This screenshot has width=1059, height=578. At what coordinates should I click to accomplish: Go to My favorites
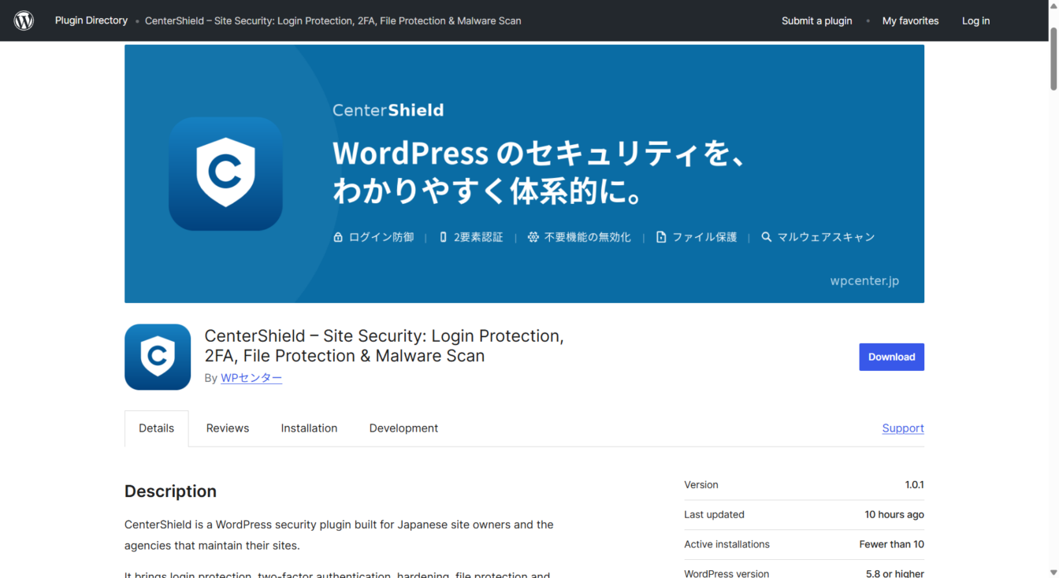[910, 20]
